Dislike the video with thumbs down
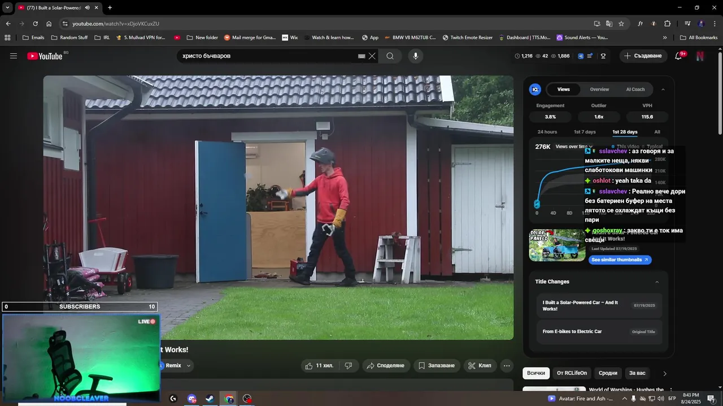The image size is (723, 406). 349,365
